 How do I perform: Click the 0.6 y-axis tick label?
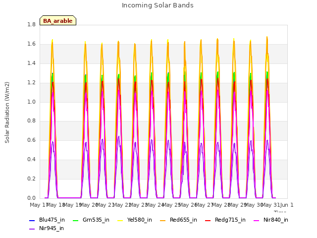31,140
